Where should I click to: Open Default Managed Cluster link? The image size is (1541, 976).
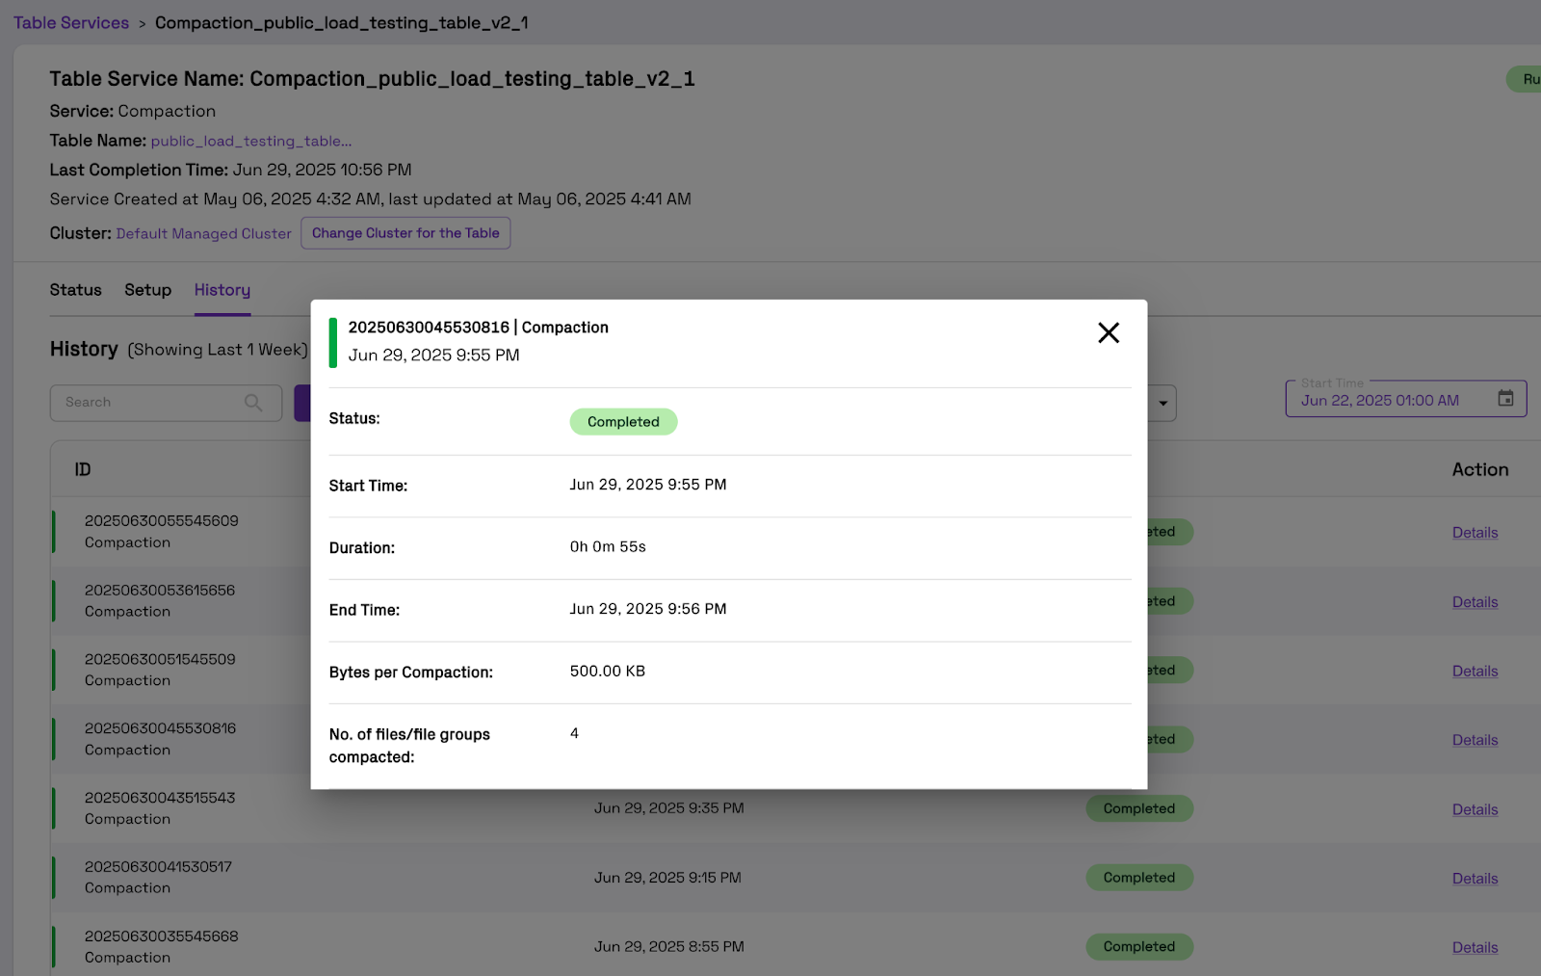pos(203,233)
